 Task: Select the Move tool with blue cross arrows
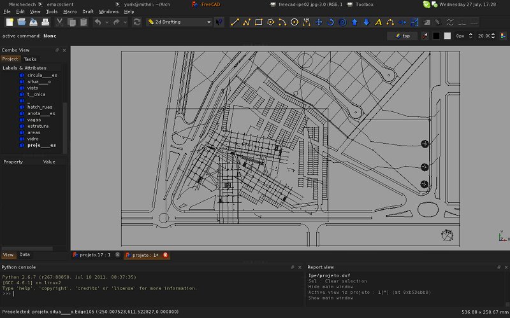point(318,22)
